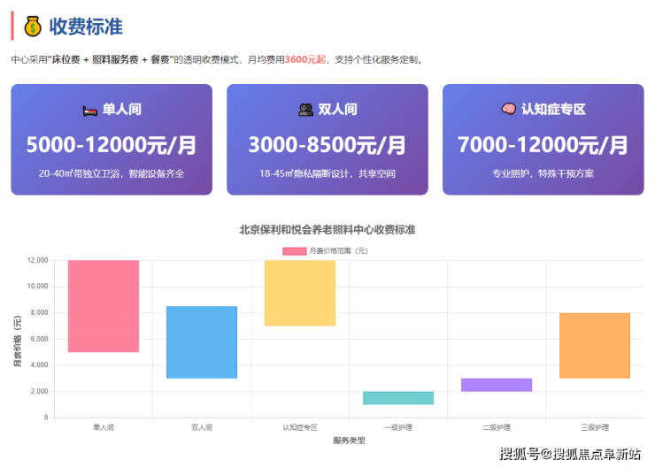Click the yellow 认知症专区 bar in chart

coord(300,293)
